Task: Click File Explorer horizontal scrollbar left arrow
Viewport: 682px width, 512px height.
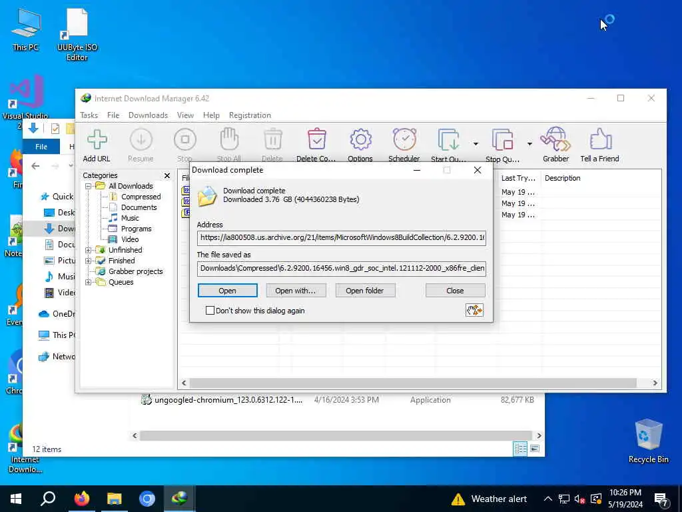Action: [x=135, y=435]
